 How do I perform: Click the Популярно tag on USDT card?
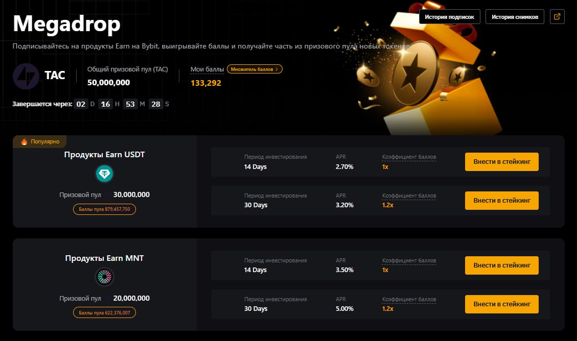(40, 141)
